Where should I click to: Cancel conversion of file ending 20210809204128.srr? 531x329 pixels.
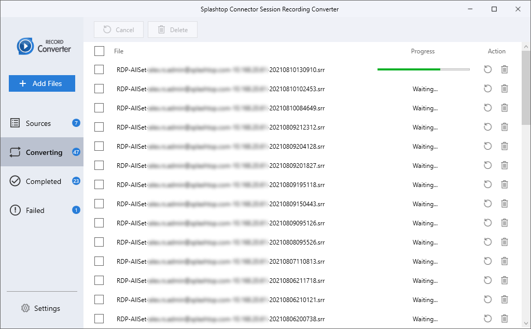pyautogui.click(x=487, y=146)
